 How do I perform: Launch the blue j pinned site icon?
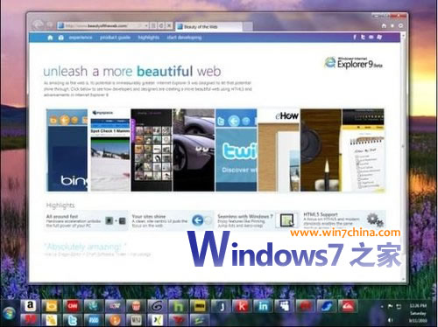pos(221,306)
